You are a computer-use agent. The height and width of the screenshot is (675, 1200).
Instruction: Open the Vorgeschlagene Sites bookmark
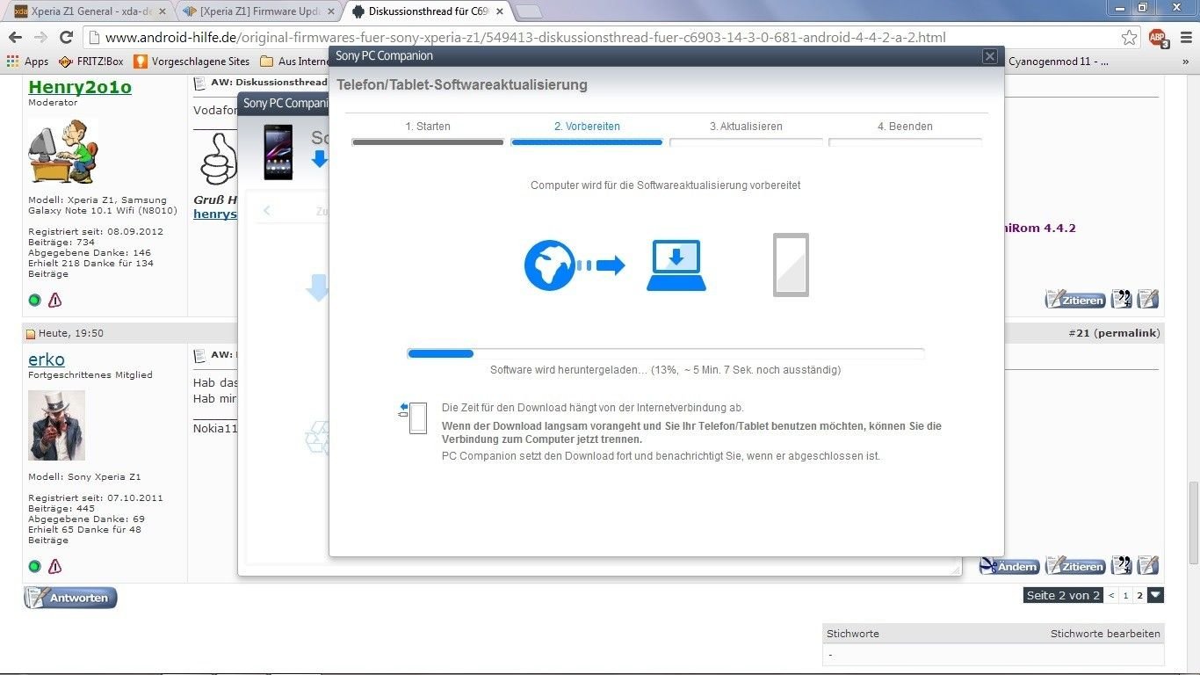tap(192, 62)
